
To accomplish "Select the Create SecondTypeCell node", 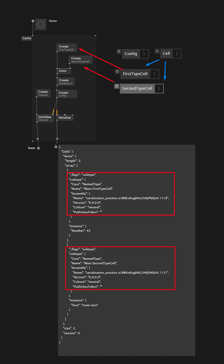I will [x=80, y=60].
